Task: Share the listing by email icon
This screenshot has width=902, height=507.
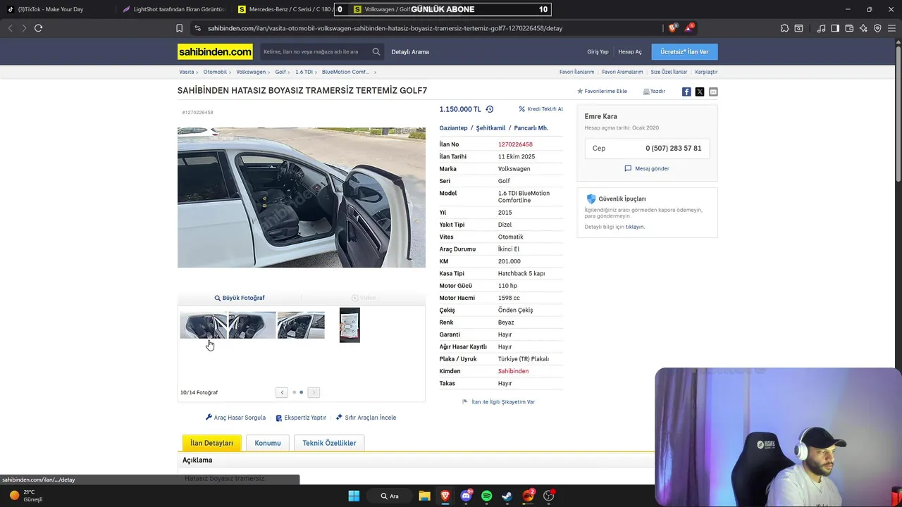Action: [x=713, y=92]
